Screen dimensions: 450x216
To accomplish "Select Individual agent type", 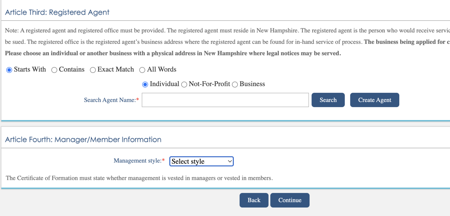I will pyautogui.click(x=145, y=84).
